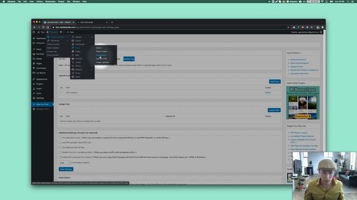This screenshot has height=200, width=357.
Task: Choose Layout in Theme Options submenu
Action: click(78, 41)
